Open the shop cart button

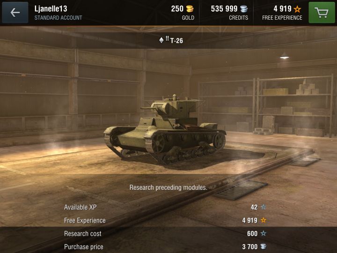pos(322,13)
